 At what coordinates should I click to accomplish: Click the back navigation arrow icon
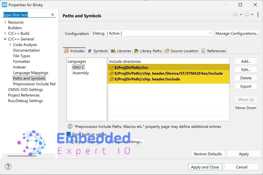click(235, 15)
